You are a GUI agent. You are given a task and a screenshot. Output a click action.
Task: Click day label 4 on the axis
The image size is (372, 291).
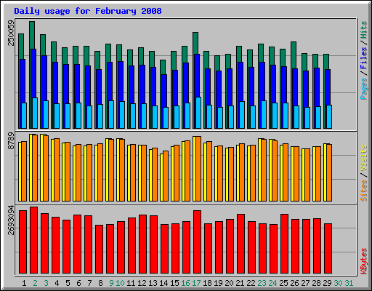[x=57, y=283]
